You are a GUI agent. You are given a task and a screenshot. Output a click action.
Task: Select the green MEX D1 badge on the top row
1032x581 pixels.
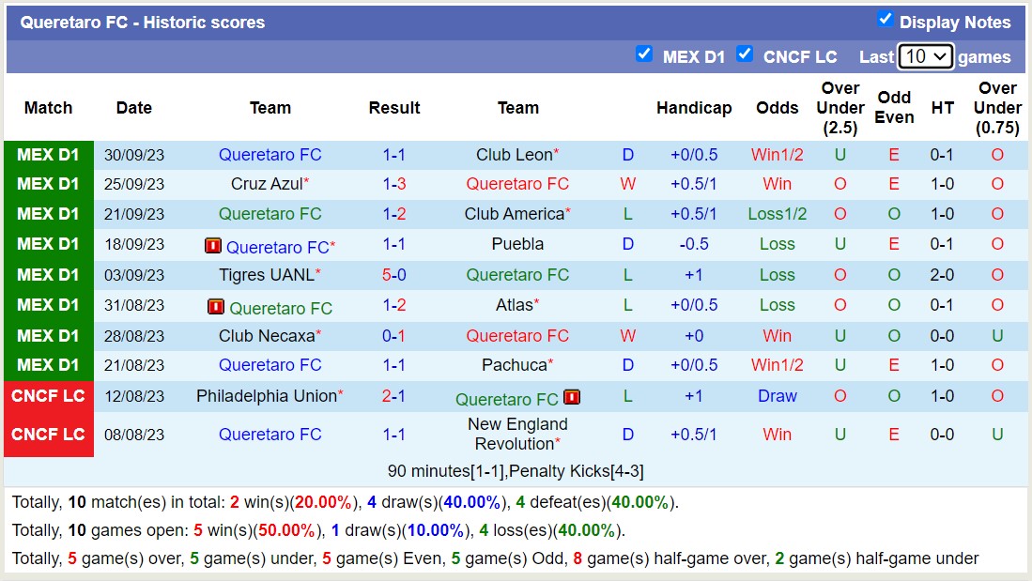(x=48, y=154)
